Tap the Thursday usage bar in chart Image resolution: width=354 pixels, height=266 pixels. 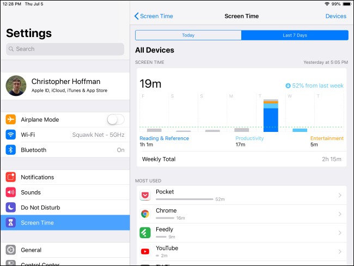click(x=271, y=116)
